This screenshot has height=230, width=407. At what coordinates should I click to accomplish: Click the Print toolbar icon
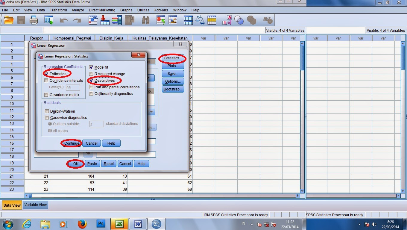click(34, 20)
